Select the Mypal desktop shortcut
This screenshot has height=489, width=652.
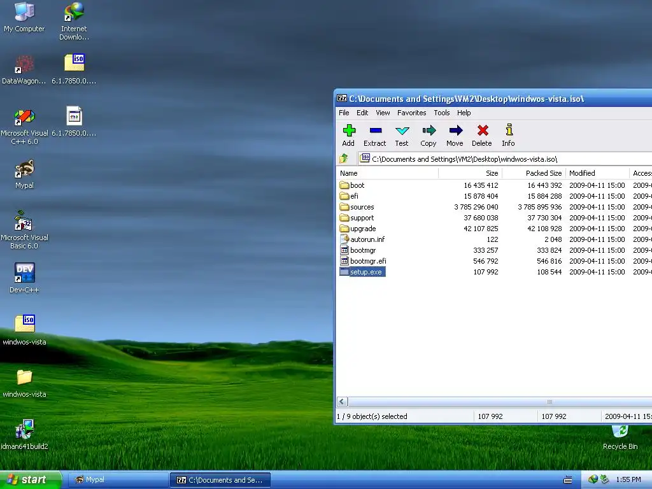(24, 174)
